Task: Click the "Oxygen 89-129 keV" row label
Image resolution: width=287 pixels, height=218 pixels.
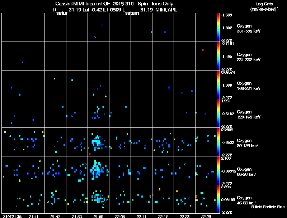Action: point(247,143)
